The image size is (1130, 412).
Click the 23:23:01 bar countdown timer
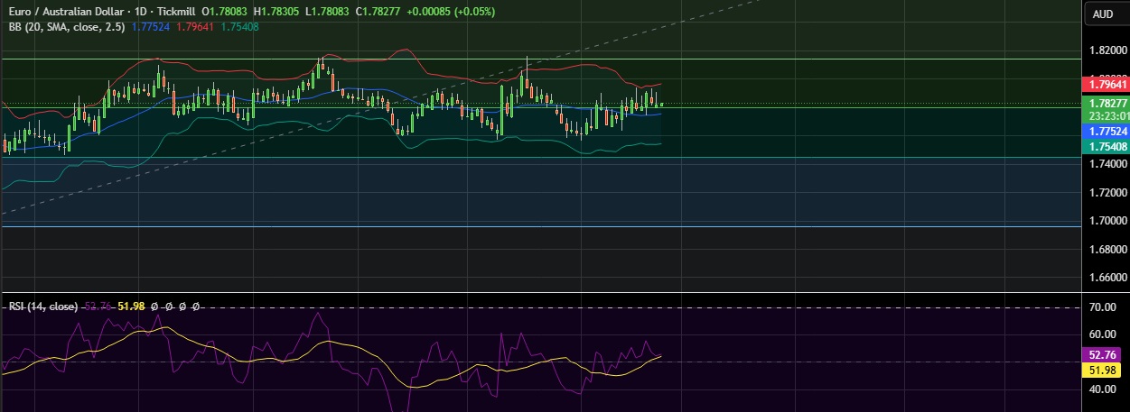1107,115
